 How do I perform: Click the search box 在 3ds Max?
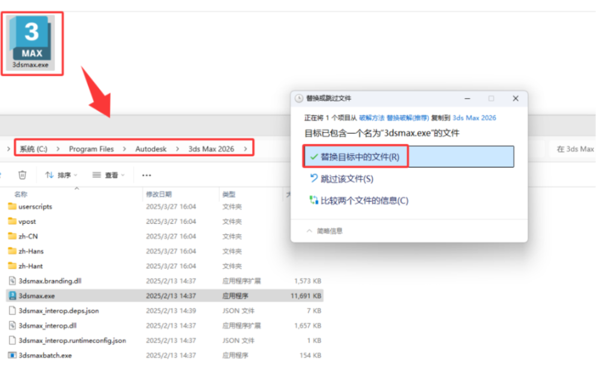pos(573,149)
